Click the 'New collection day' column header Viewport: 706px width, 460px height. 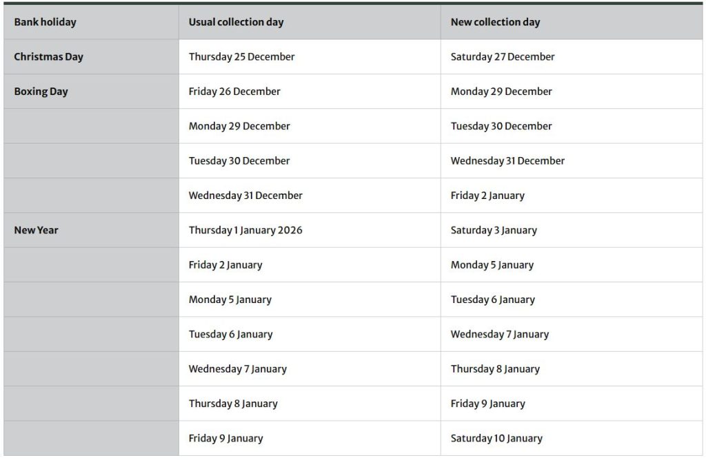[495, 22]
